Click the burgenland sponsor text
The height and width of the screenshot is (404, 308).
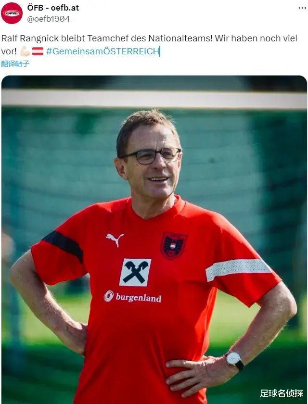click(139, 298)
